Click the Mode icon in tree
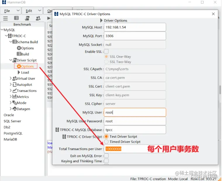 [14, 103]
